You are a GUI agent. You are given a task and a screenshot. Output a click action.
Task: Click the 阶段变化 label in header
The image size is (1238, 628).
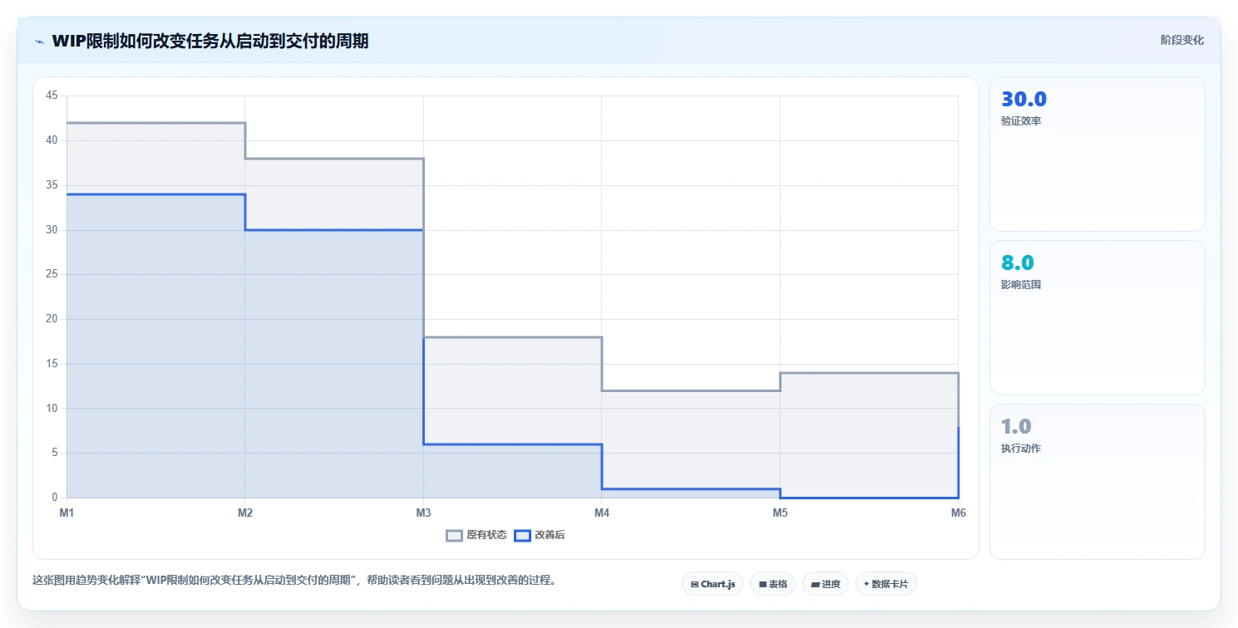point(1181,40)
